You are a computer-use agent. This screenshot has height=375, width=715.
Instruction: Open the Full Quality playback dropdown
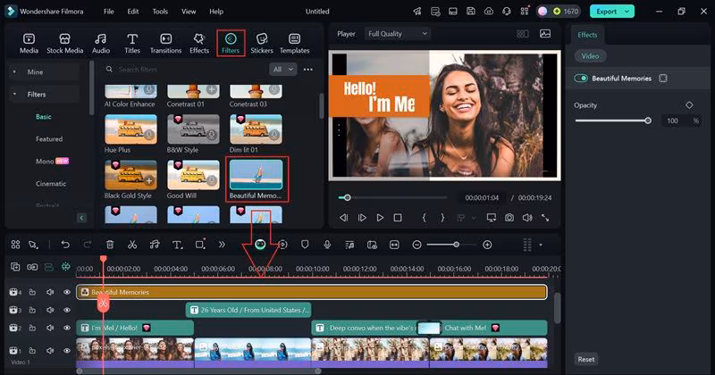(x=397, y=34)
